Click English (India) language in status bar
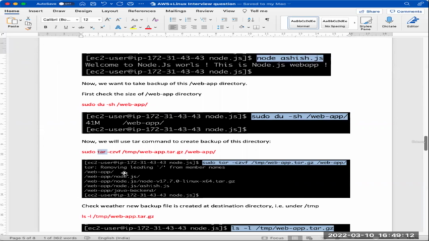 pos(114,238)
